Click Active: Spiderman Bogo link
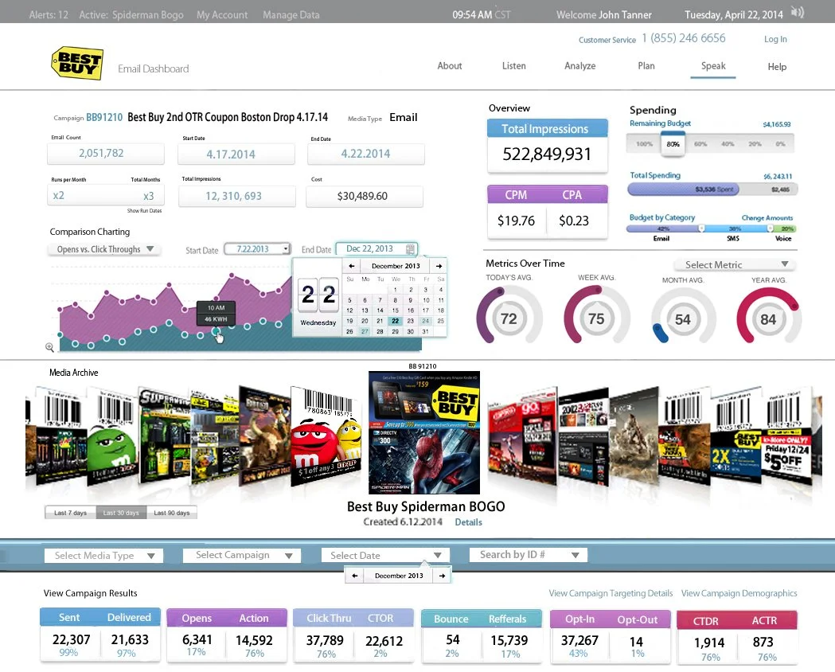 click(x=131, y=15)
